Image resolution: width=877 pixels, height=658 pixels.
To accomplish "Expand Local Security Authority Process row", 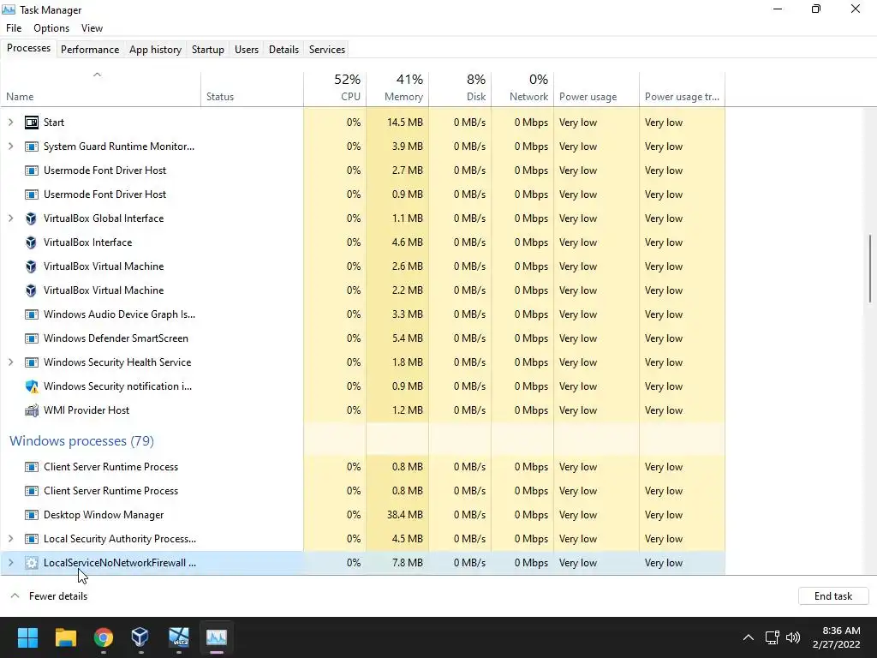I will (10, 539).
